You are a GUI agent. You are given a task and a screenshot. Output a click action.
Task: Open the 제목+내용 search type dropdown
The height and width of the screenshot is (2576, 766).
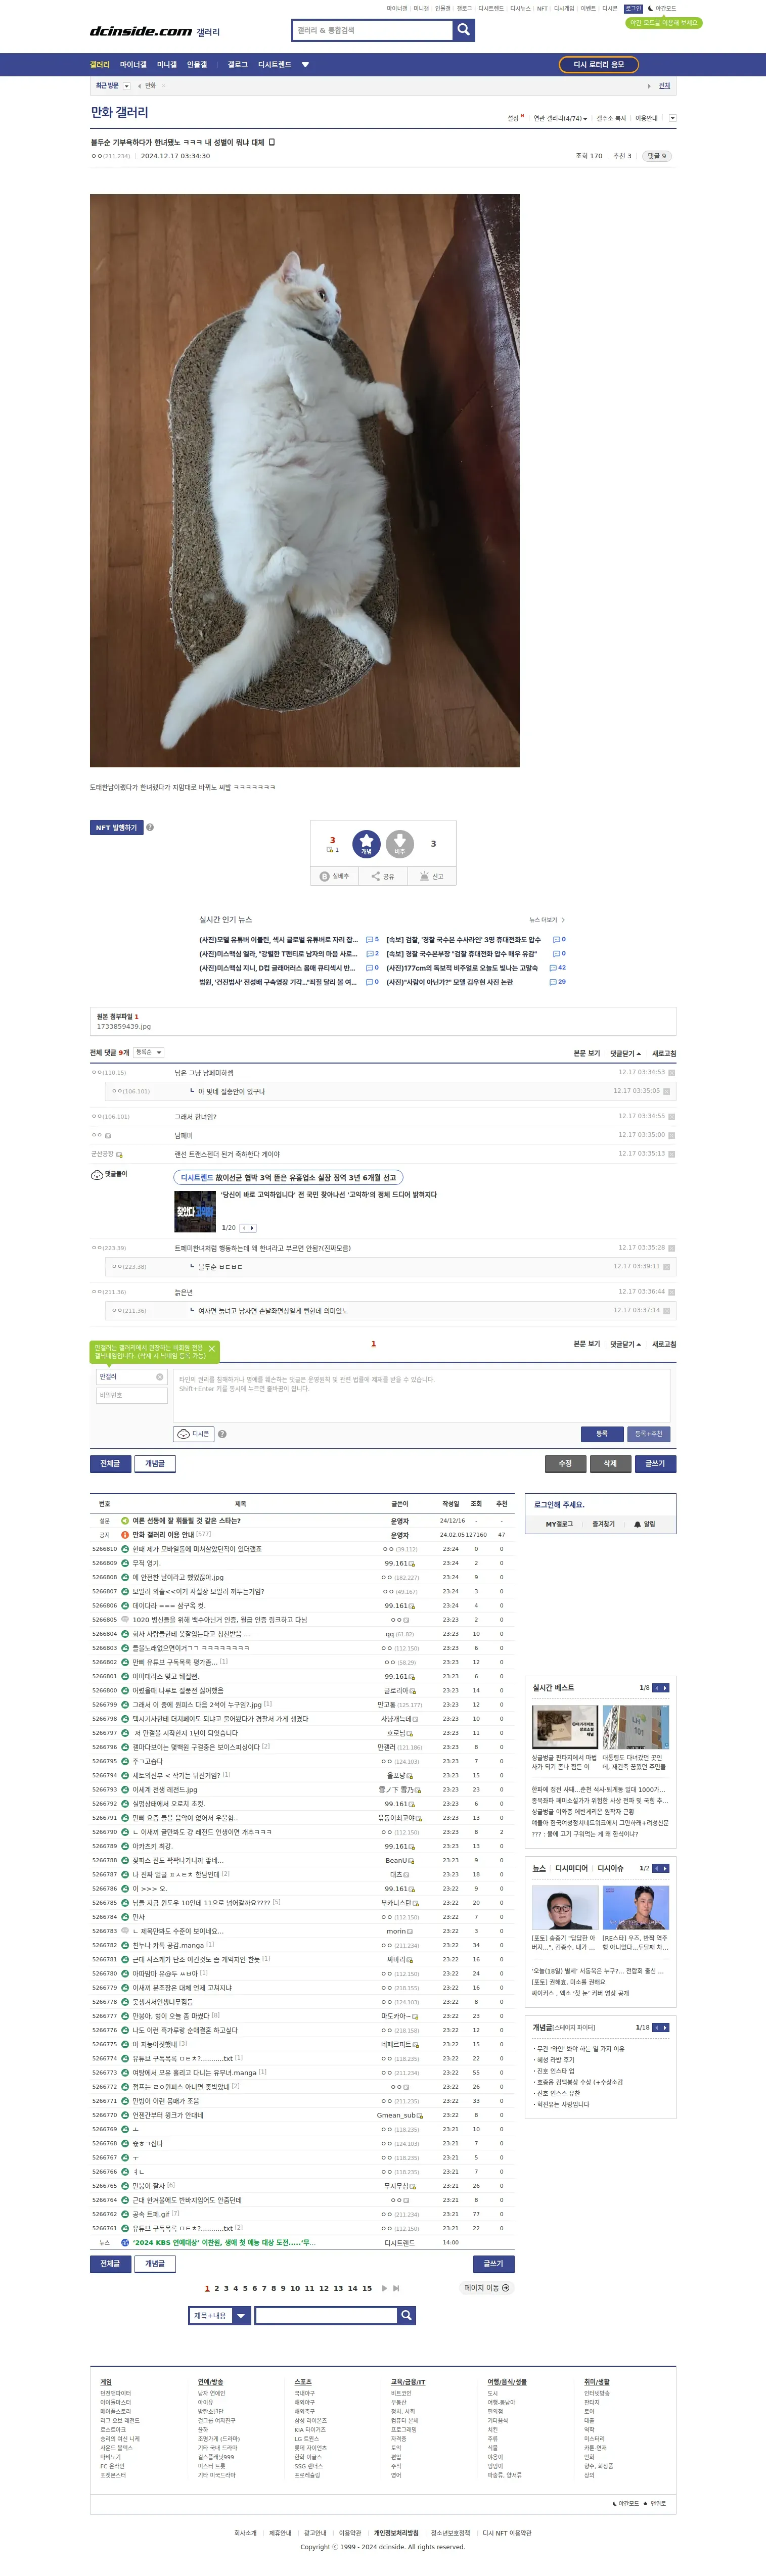point(219,2315)
